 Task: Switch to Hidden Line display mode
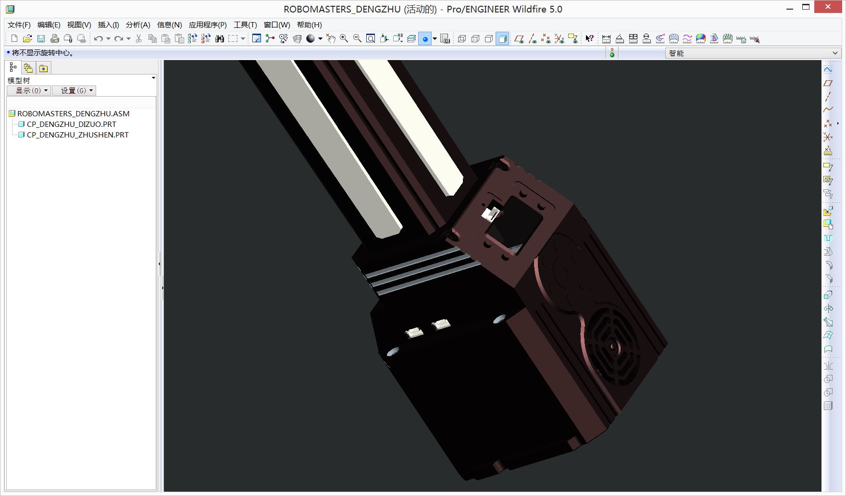[x=475, y=38]
